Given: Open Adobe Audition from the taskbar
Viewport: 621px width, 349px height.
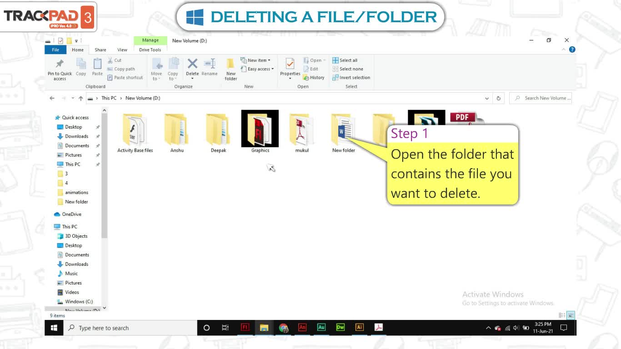Looking at the screenshot, I should click(321, 328).
